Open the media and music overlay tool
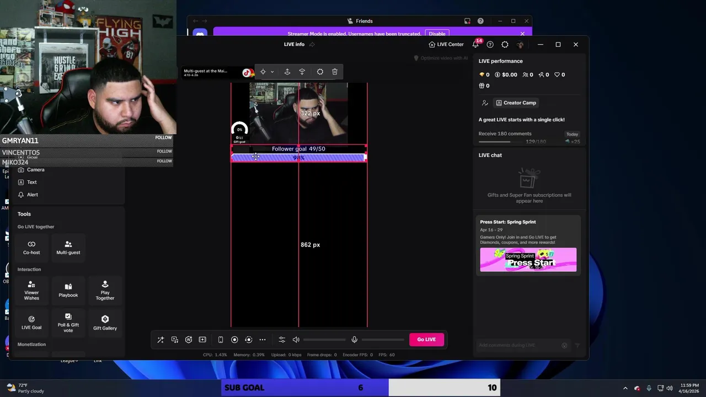The width and height of the screenshot is (706, 397). [175, 340]
